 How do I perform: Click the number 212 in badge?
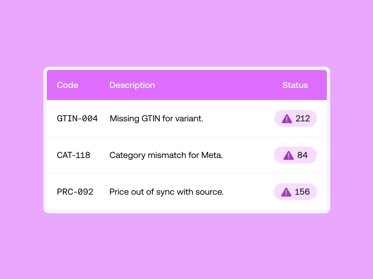coord(302,118)
